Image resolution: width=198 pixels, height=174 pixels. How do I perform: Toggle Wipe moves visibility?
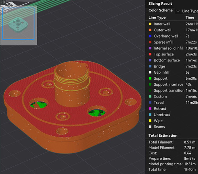tap(158, 120)
